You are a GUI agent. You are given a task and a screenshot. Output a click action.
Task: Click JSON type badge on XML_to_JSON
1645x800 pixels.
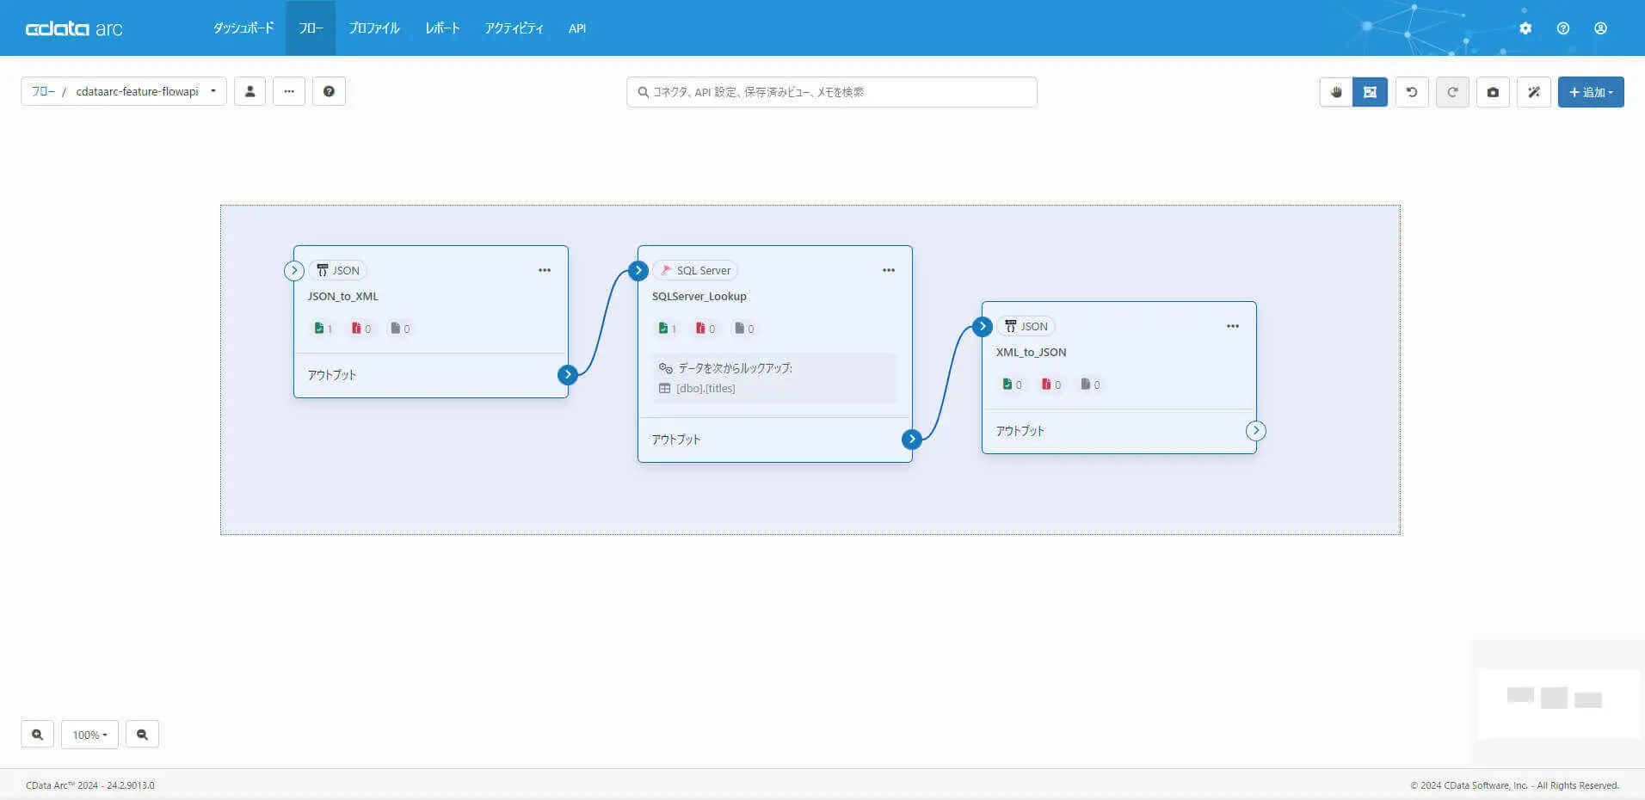tap(1026, 326)
